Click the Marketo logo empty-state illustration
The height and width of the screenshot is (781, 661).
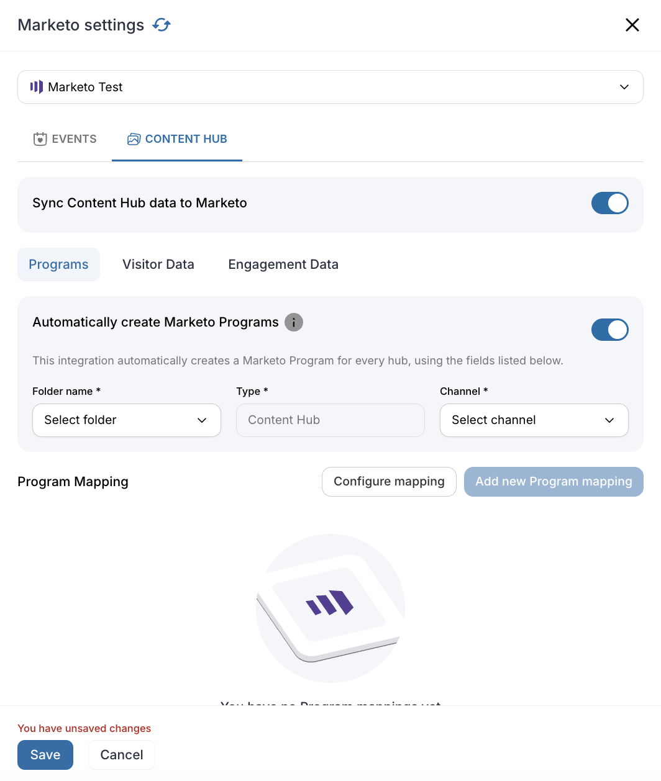330,608
